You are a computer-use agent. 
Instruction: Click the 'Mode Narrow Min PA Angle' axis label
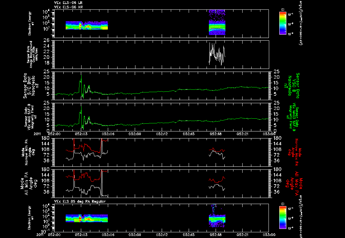point(28,152)
